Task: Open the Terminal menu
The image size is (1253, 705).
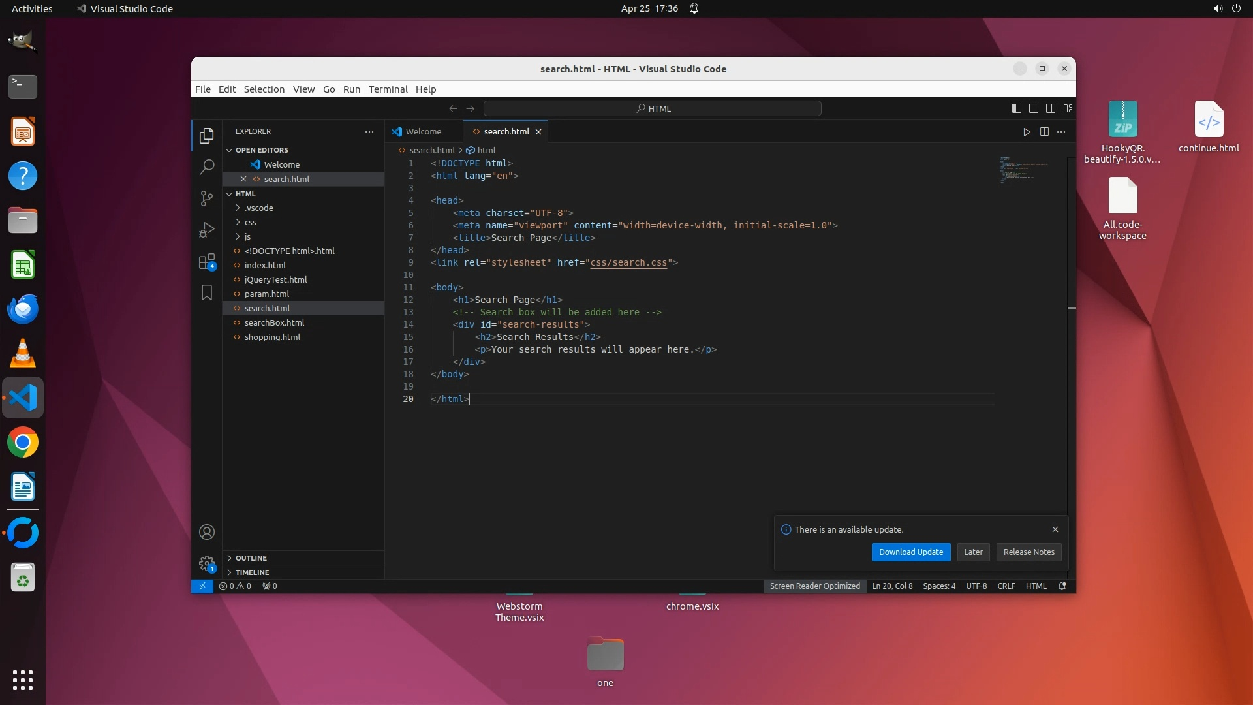Action: pyautogui.click(x=388, y=89)
